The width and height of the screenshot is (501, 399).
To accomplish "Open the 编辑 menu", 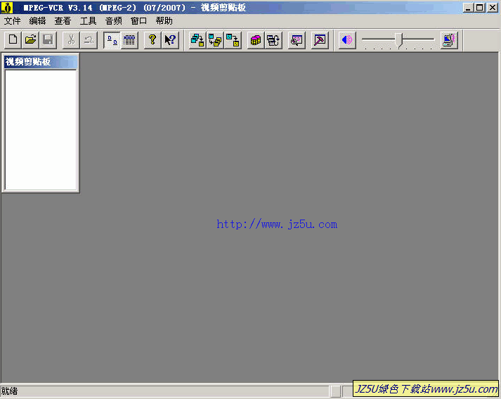I will click(x=37, y=21).
